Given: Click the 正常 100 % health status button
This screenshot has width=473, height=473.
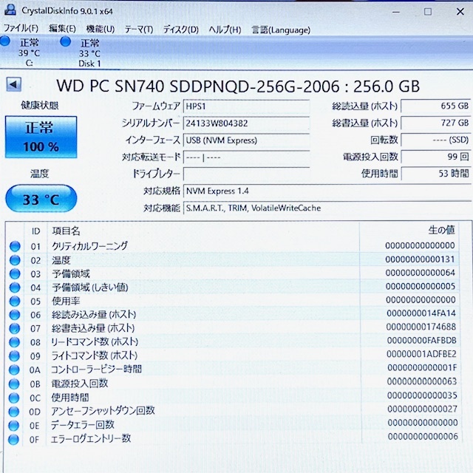Looking at the screenshot, I should (41, 137).
